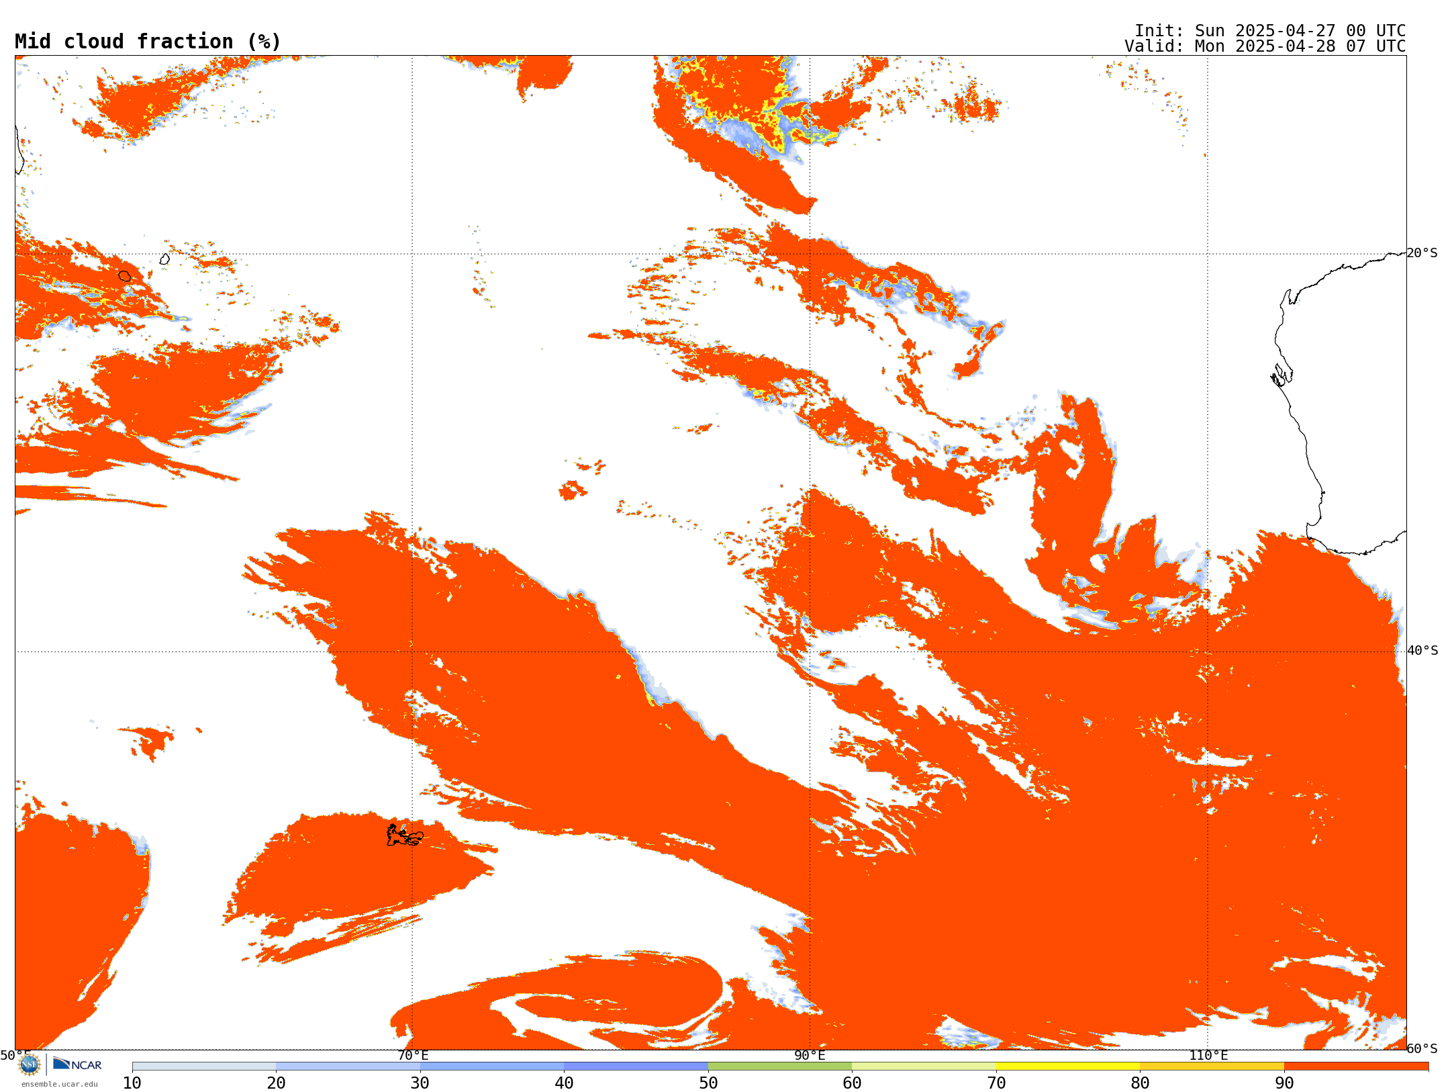Click the colorbar tick label 10
Image resolution: width=1450 pixels, height=1092 pixels.
coord(132,1083)
